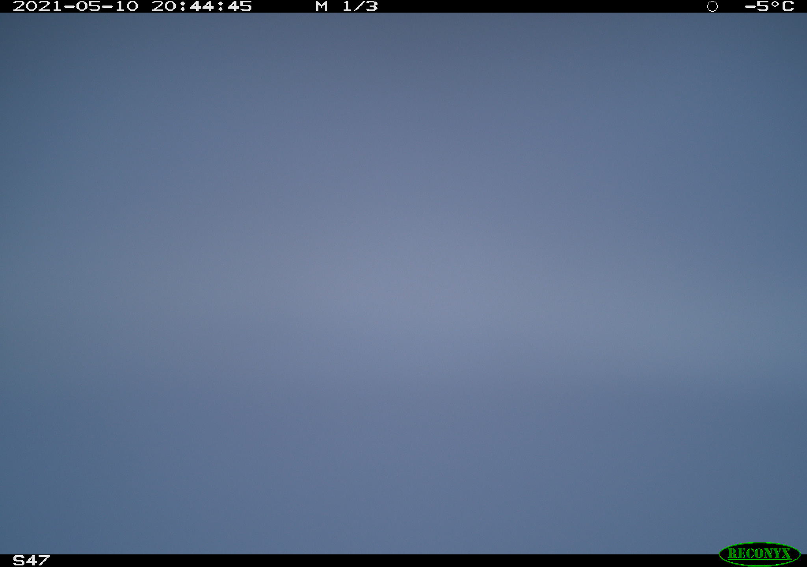Select the date stamp 2021-05-10
807x567 pixels.
(x=76, y=6)
